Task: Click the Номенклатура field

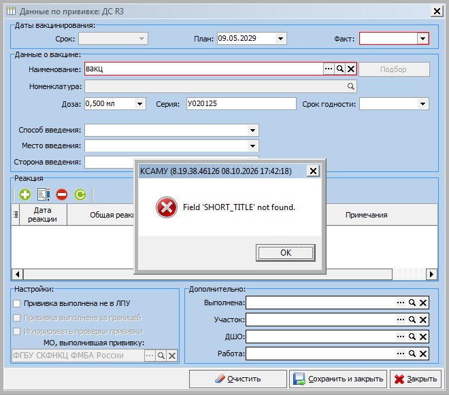Action: 220,86
